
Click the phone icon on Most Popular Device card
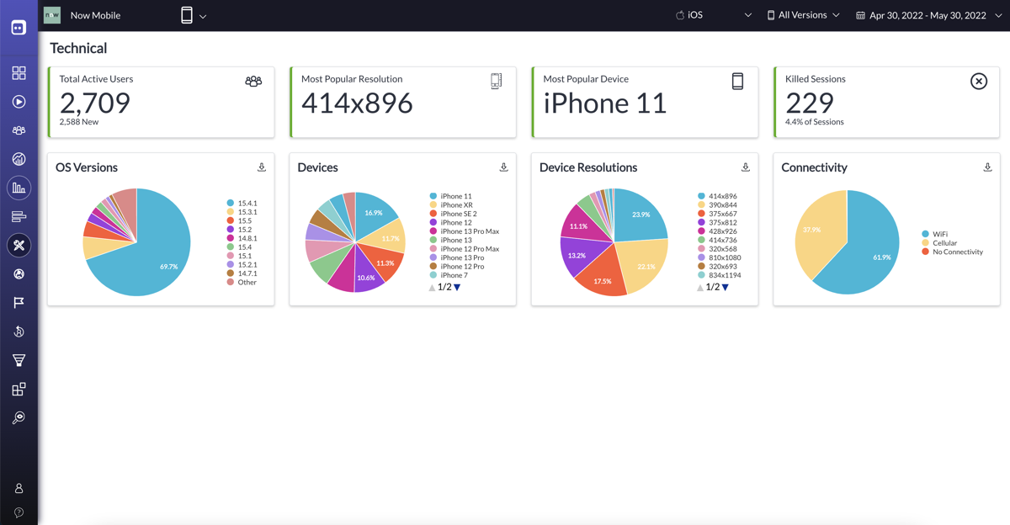tap(737, 81)
